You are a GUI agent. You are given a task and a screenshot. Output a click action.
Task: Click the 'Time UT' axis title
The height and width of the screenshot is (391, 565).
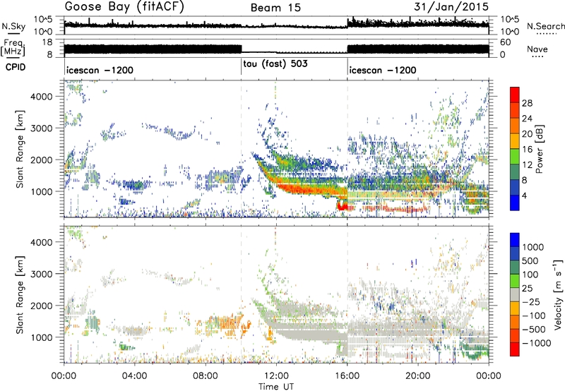pyautogui.click(x=276, y=387)
